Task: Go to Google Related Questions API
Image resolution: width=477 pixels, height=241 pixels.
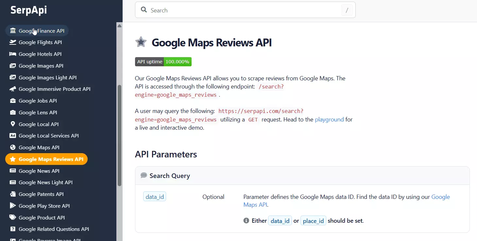Action: (x=54, y=229)
